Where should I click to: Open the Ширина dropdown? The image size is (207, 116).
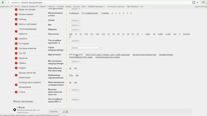click(x=75, y=30)
